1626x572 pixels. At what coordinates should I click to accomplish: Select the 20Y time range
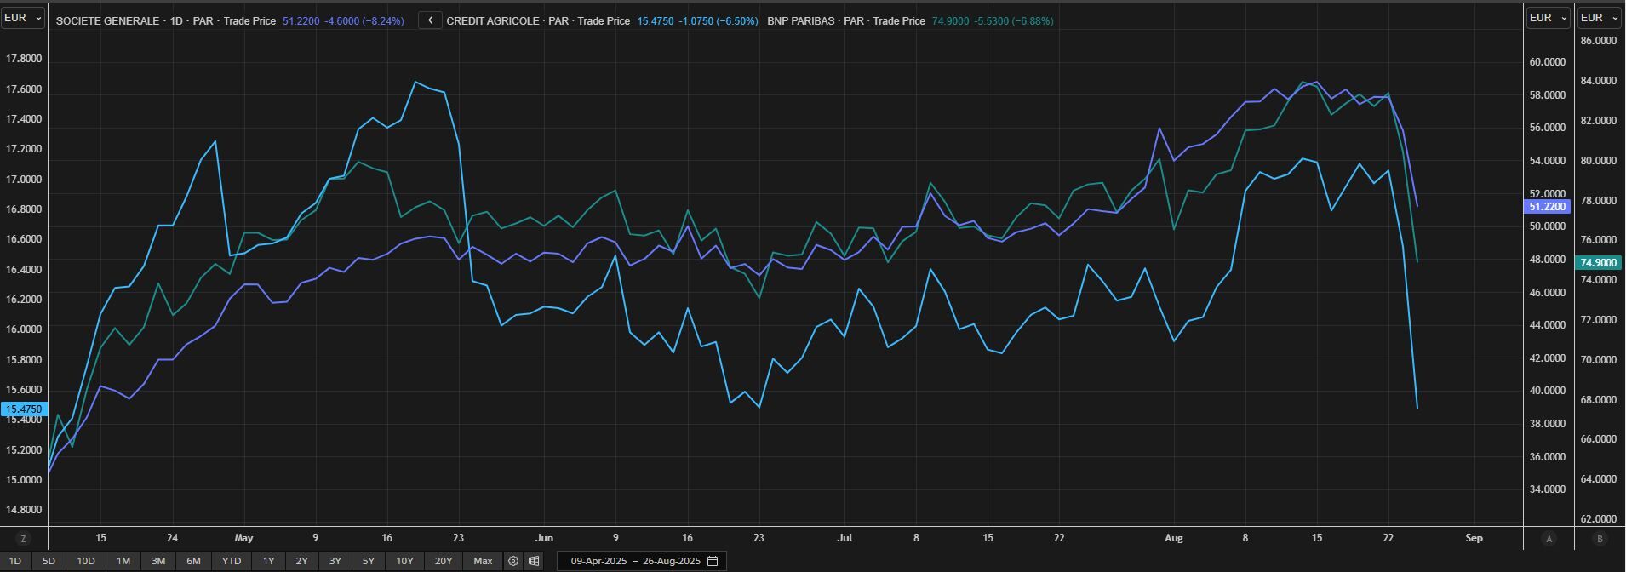click(x=444, y=561)
